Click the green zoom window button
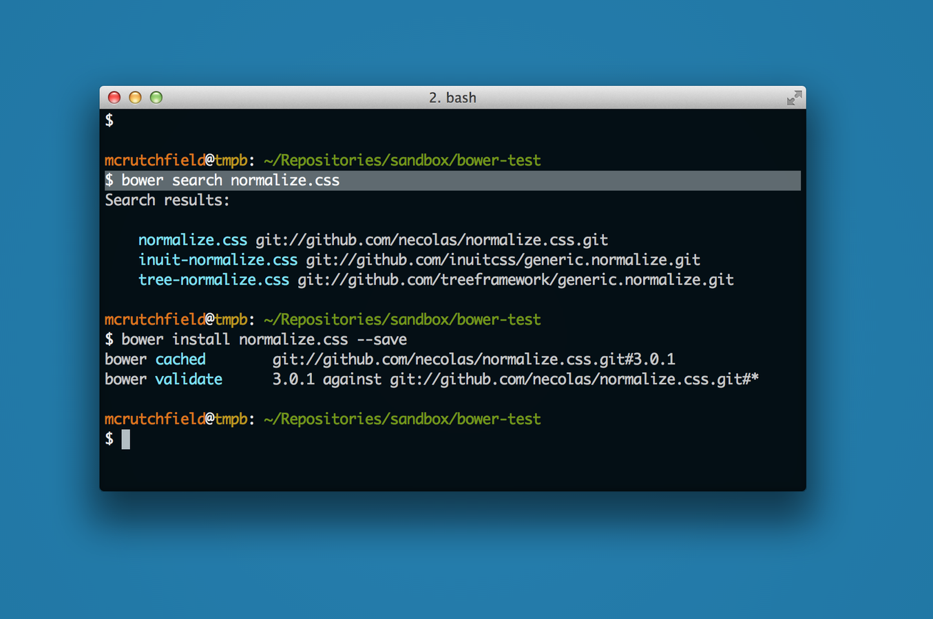 (x=156, y=98)
